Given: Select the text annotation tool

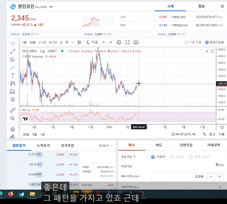Looking at the screenshot, I should (13, 75).
